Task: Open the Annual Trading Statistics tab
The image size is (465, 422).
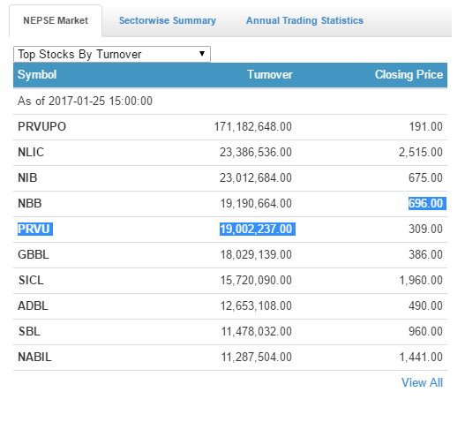Action: (x=304, y=20)
